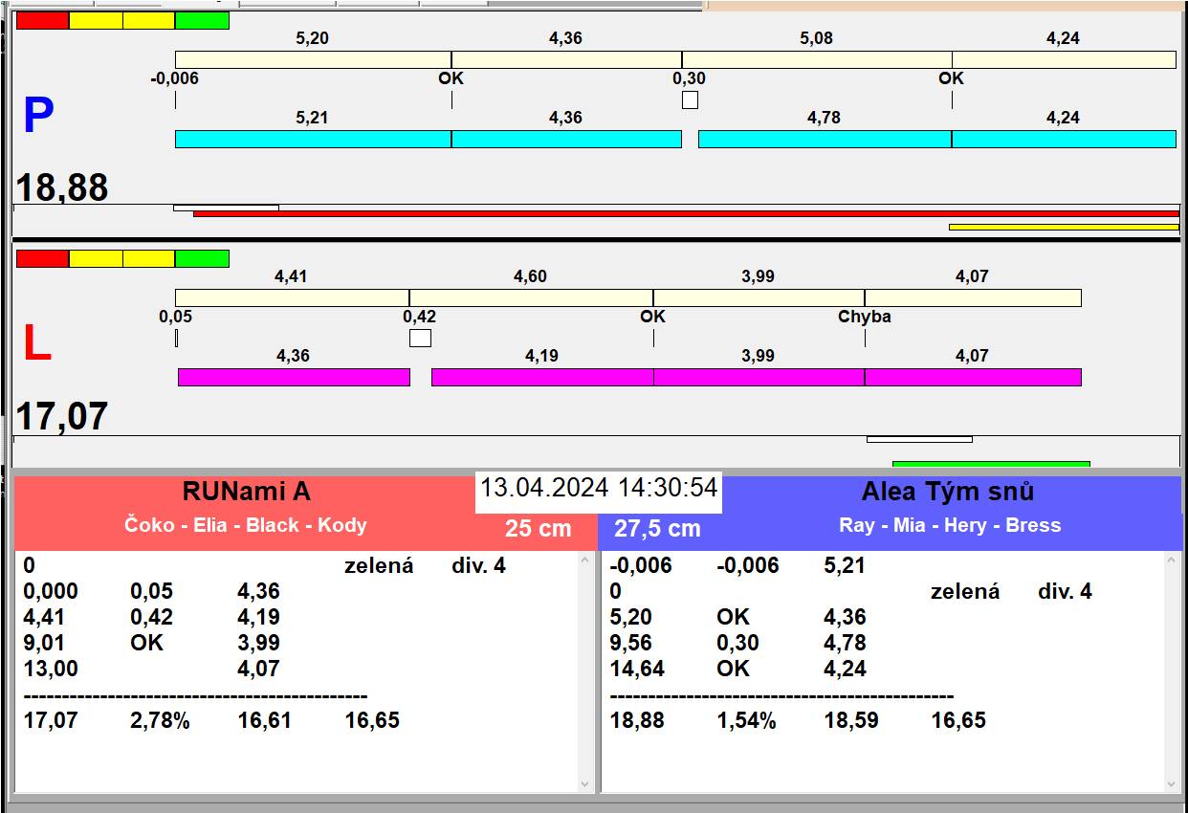Select the Alea Tým snů team header

coord(947,493)
